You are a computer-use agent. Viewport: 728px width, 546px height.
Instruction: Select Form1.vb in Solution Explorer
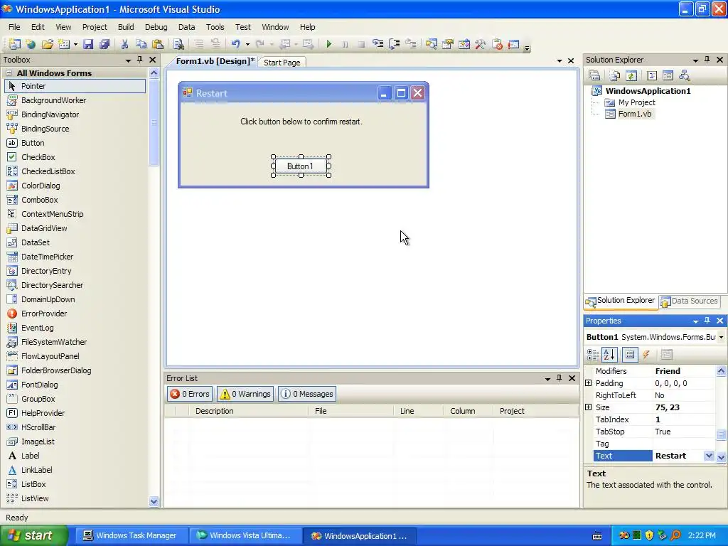634,114
